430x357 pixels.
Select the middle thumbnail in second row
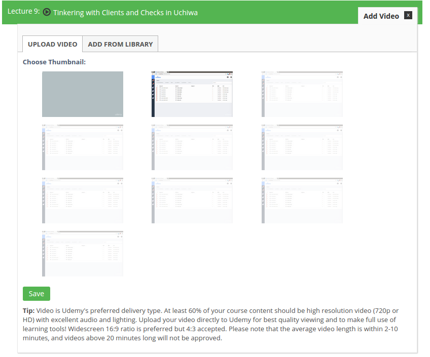[192, 147]
